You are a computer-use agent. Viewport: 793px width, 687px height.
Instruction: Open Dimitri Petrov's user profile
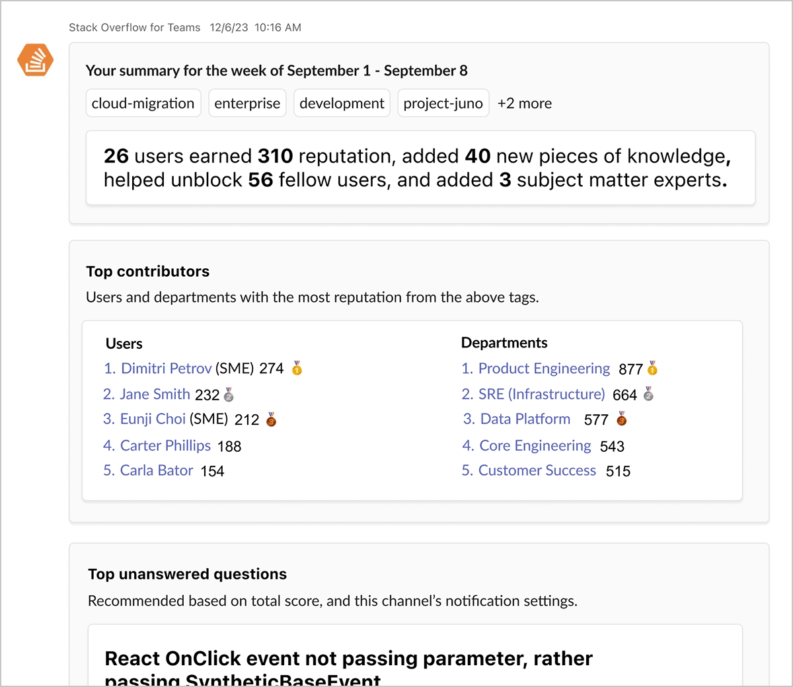click(166, 369)
